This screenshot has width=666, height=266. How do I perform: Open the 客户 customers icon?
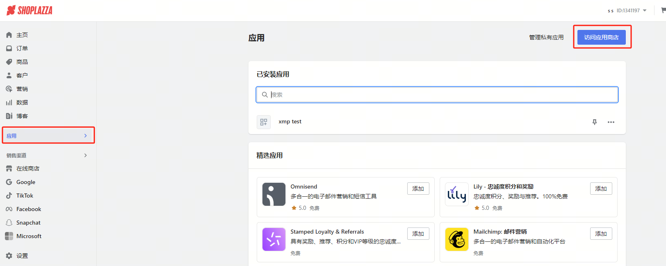coord(9,75)
